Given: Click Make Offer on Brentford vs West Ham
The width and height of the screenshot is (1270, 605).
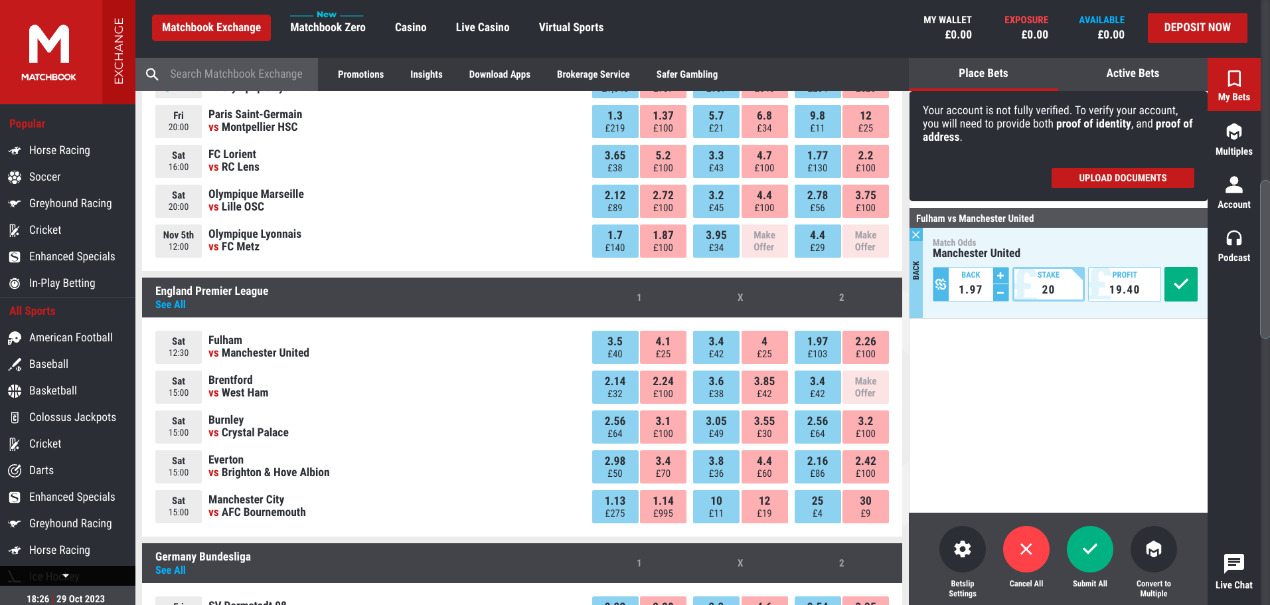Looking at the screenshot, I should (865, 387).
